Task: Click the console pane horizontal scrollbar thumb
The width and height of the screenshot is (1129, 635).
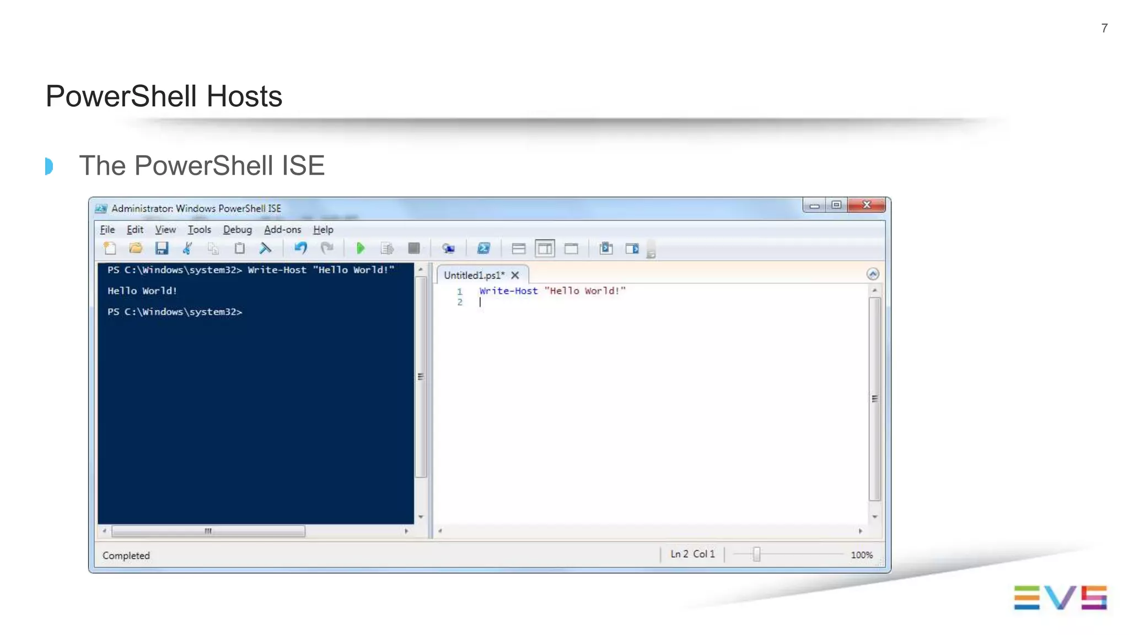Action: tap(208, 531)
